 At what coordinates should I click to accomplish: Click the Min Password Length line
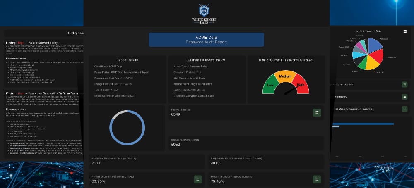click(x=193, y=84)
